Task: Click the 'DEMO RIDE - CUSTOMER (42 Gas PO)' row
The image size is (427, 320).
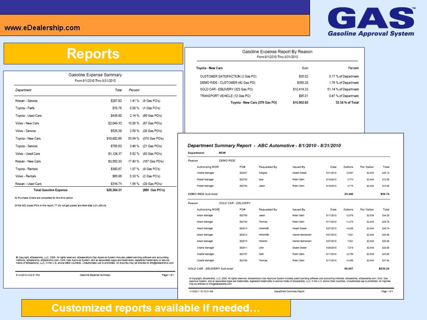Action: tap(279, 83)
